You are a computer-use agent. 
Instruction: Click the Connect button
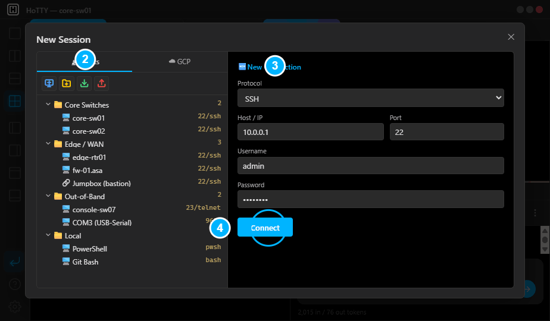265,228
